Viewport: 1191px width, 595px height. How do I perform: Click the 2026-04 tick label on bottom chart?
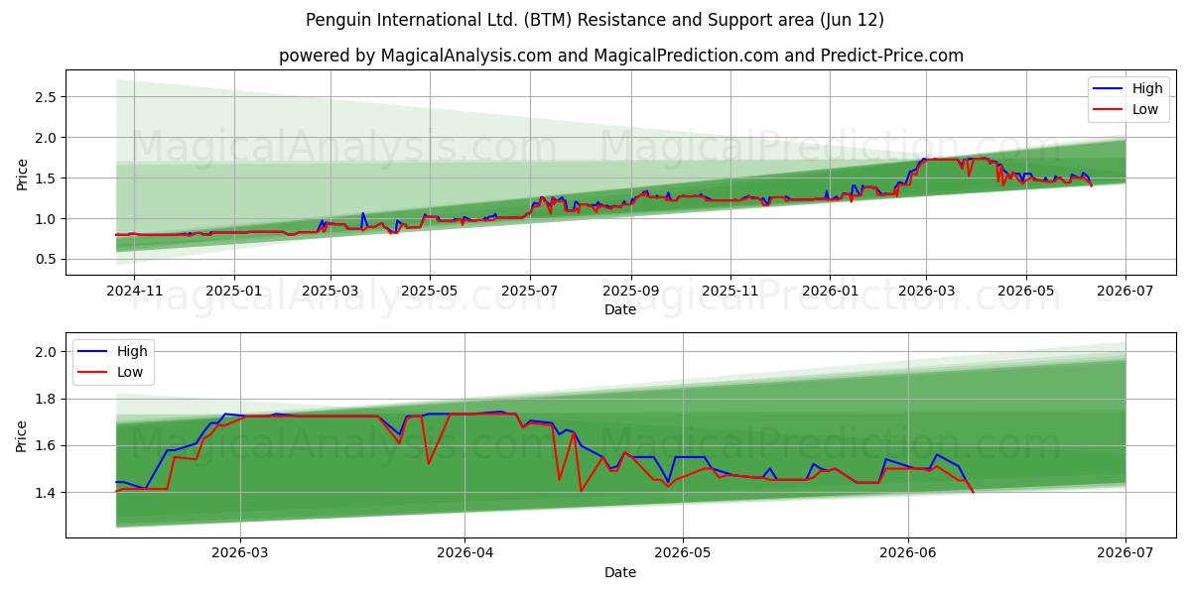pyautogui.click(x=465, y=554)
